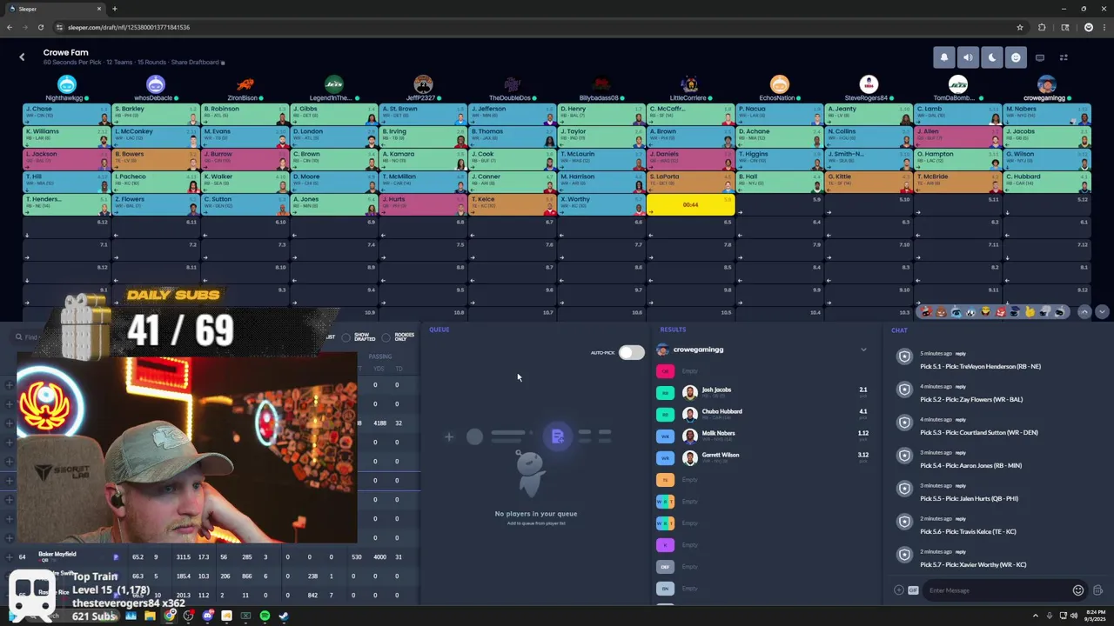Reply to the Pick 5.7 Xavier Worthy message
Image resolution: width=1114 pixels, height=626 pixels.
(961, 552)
